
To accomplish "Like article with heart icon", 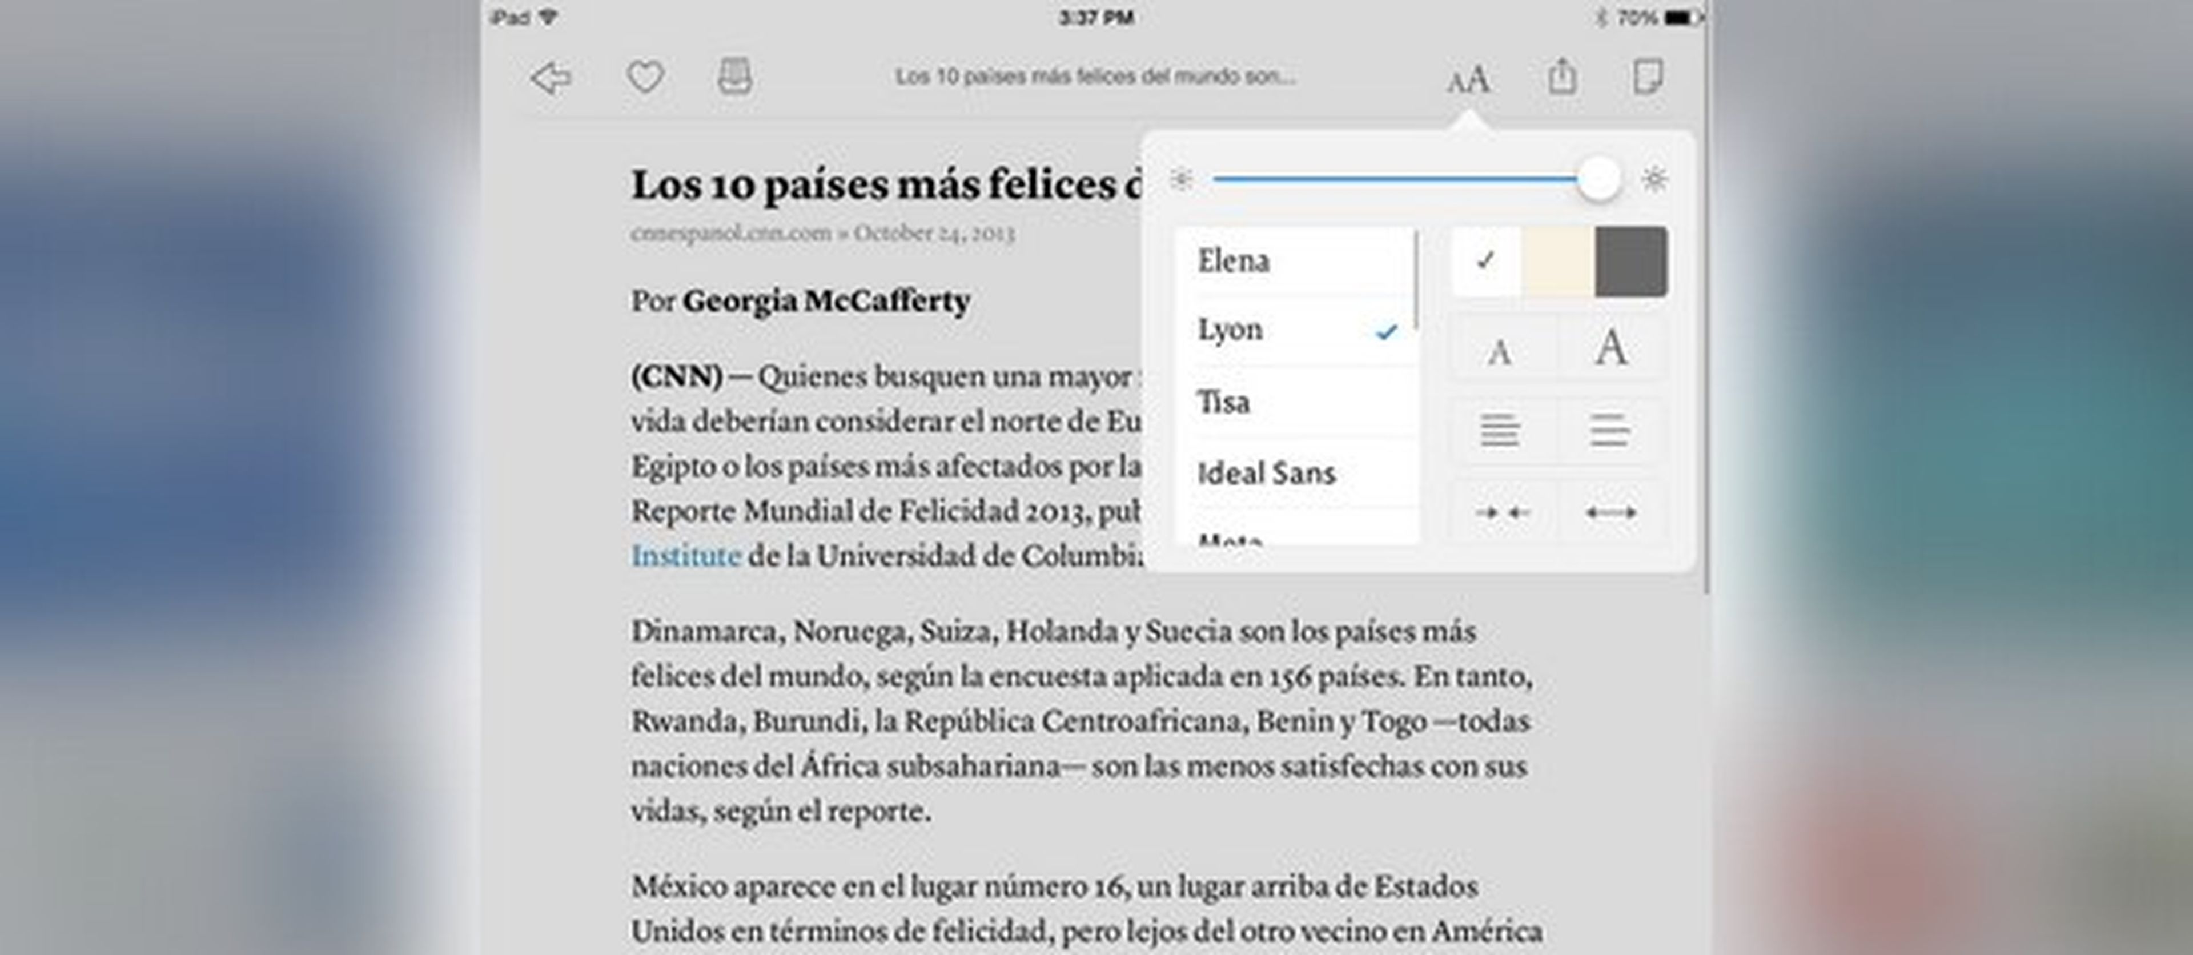I will point(645,78).
